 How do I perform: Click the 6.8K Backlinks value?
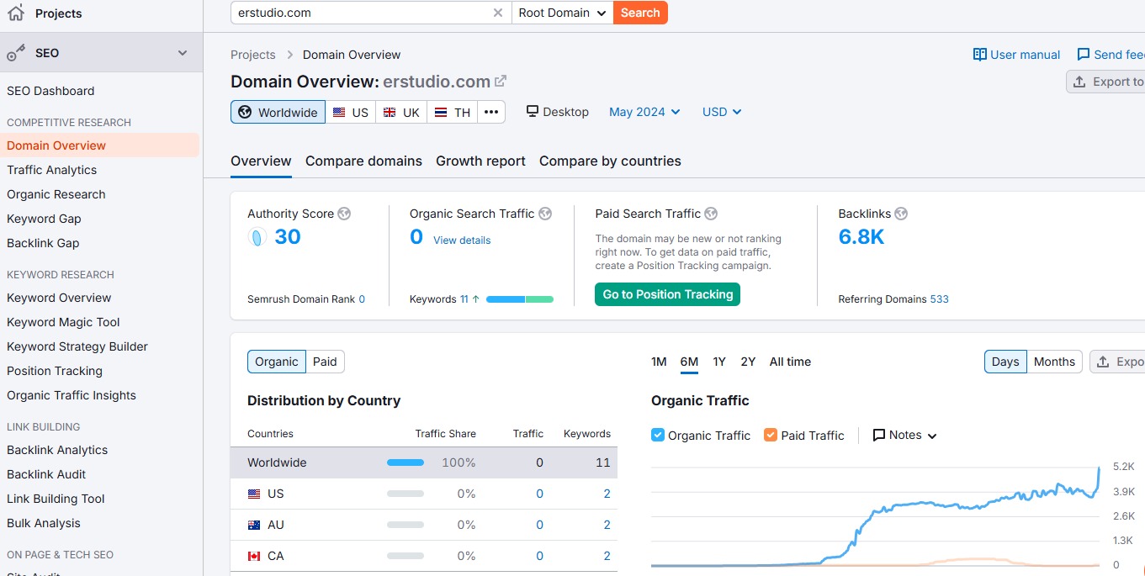(861, 237)
